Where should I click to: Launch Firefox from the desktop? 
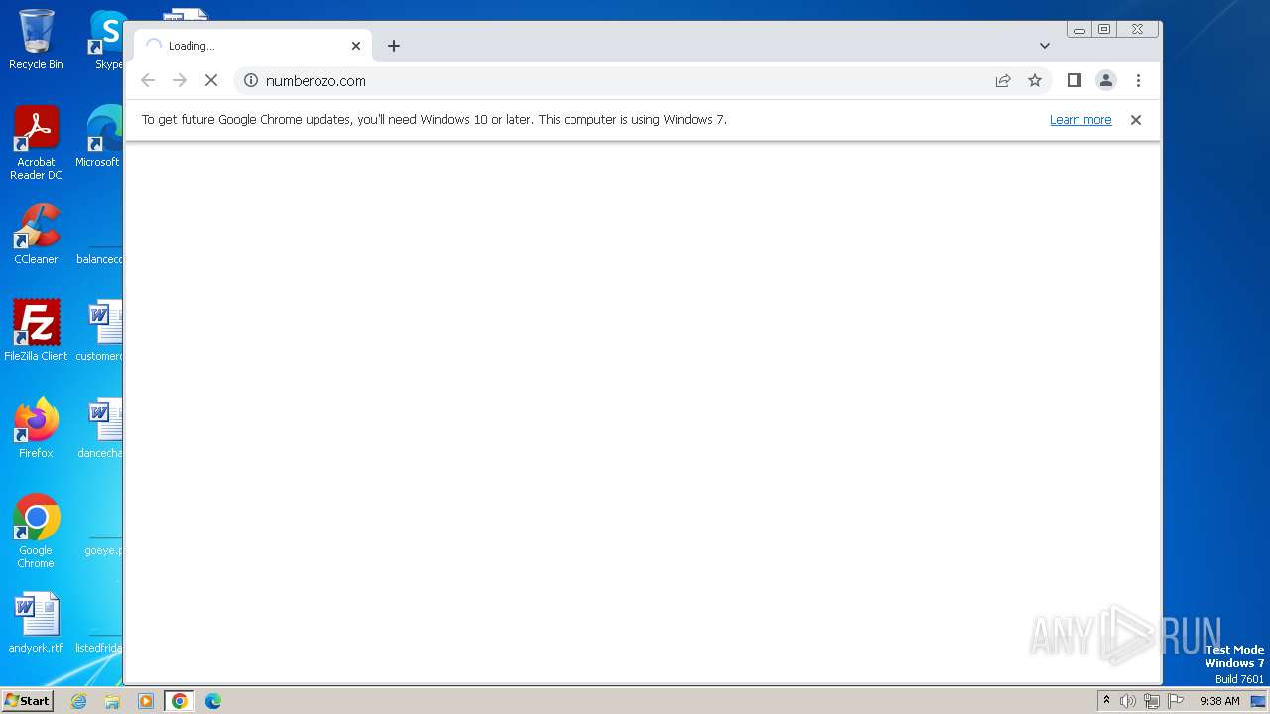(x=36, y=427)
